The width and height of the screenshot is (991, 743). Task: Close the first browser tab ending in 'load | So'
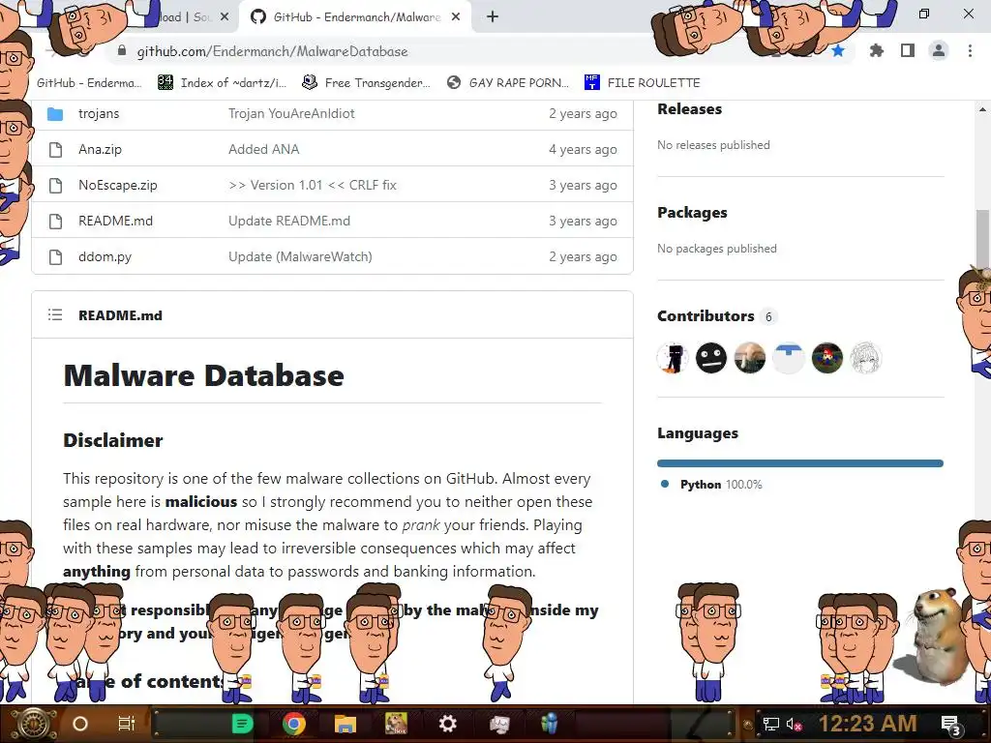225,17
